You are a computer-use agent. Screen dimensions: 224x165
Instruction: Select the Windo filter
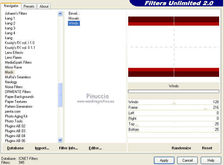pyautogui.click(x=74, y=23)
